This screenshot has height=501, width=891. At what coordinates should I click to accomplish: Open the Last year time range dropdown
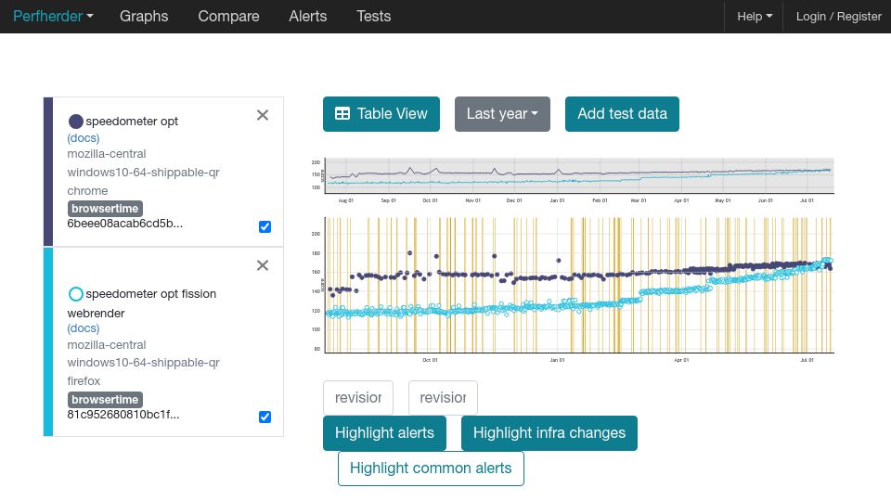[x=502, y=114]
